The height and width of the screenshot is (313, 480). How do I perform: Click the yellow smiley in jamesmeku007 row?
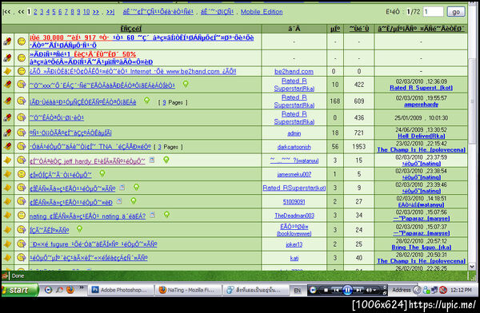click(x=21, y=174)
